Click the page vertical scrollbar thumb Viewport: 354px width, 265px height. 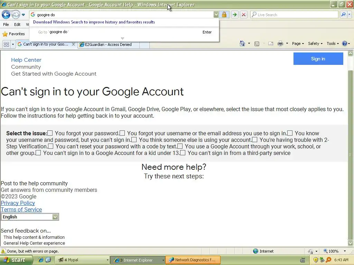(350, 155)
